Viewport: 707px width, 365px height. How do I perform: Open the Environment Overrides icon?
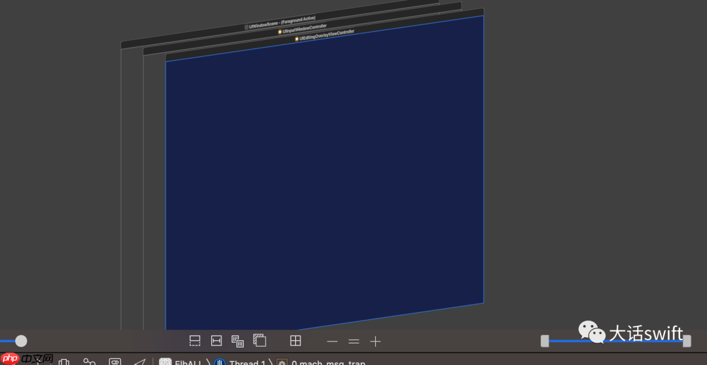click(x=115, y=362)
